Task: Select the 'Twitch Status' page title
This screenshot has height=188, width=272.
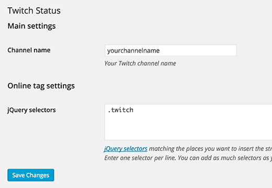Action: coord(34,10)
